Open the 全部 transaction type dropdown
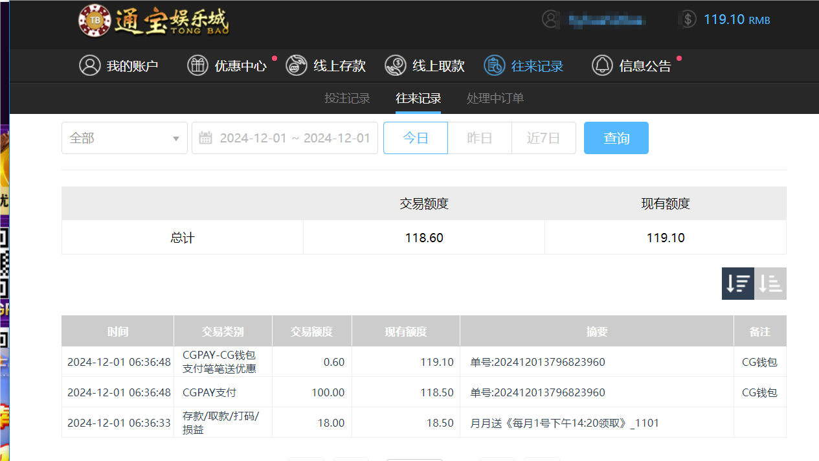819x461 pixels. (124, 137)
